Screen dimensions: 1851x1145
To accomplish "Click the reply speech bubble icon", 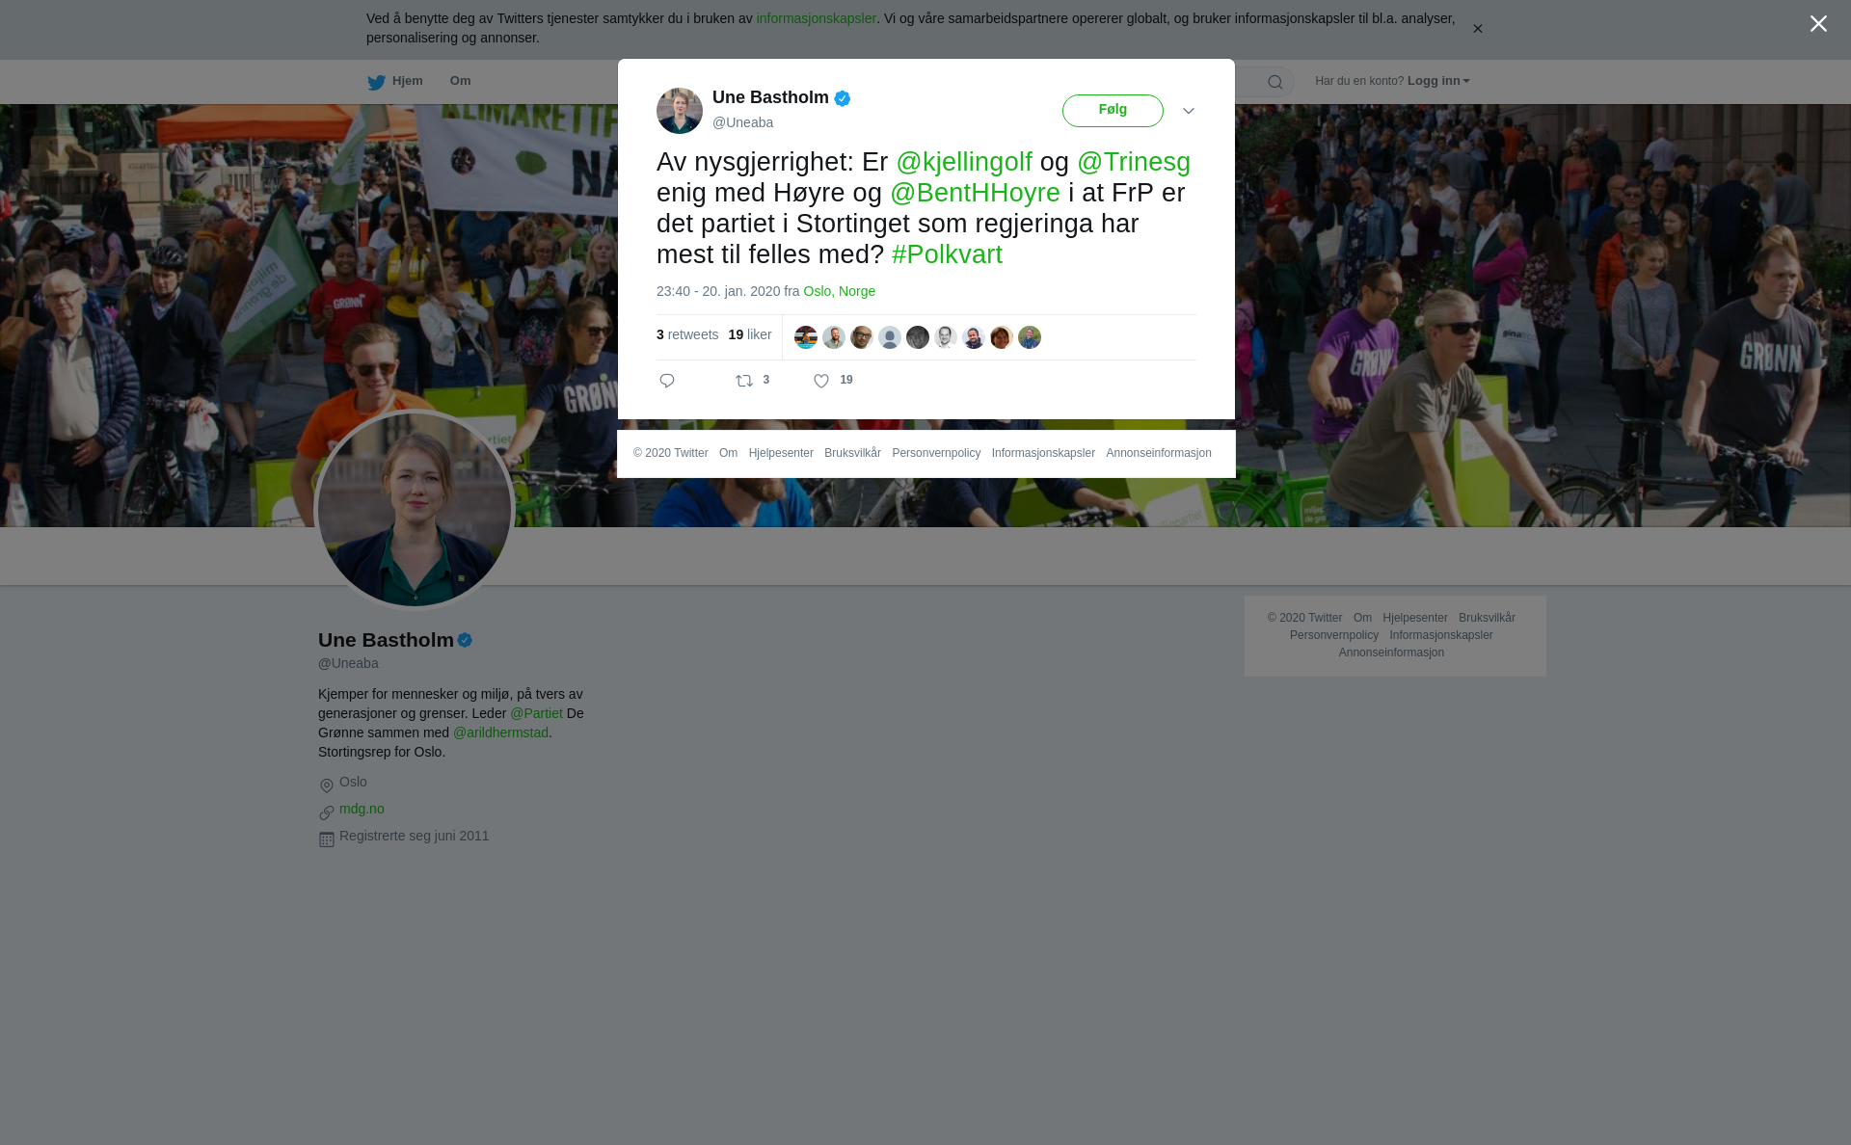I will [x=667, y=381].
